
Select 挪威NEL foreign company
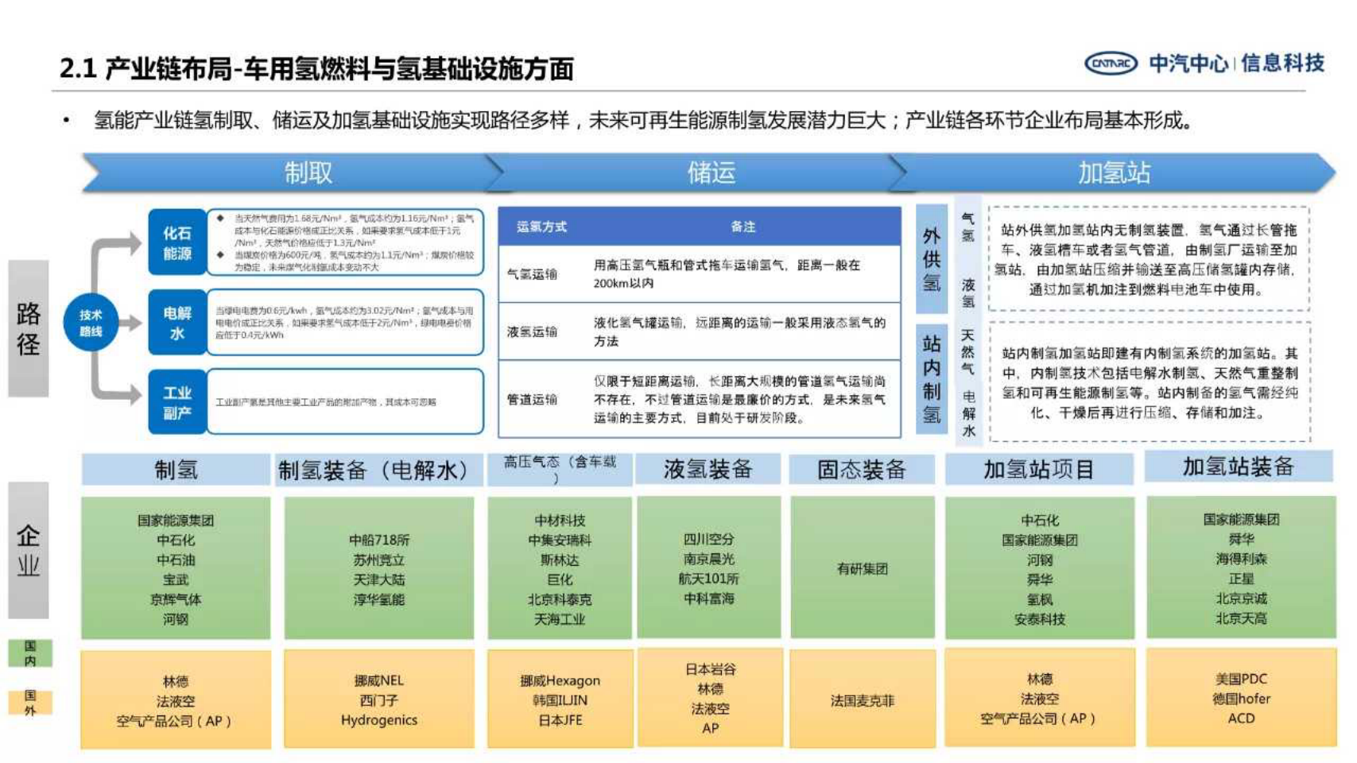[x=379, y=680]
